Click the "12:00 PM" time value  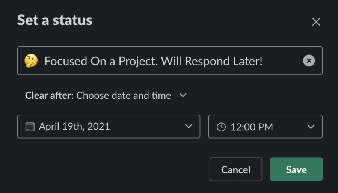tap(252, 127)
